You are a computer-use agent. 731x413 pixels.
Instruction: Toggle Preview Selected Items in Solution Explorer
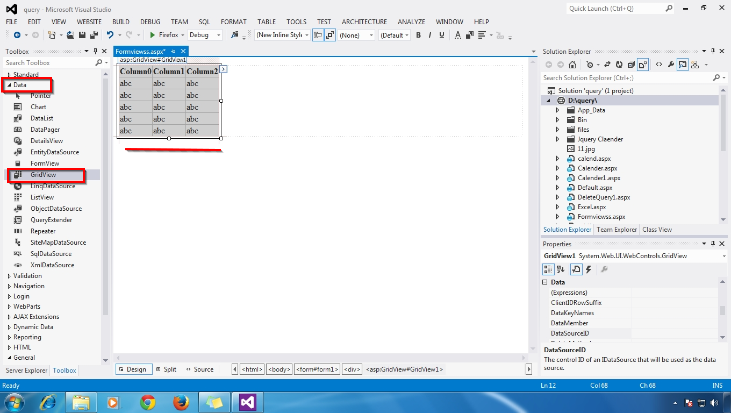tap(682, 65)
